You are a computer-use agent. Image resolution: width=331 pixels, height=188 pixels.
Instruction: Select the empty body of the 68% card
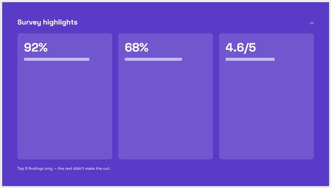pos(165,110)
